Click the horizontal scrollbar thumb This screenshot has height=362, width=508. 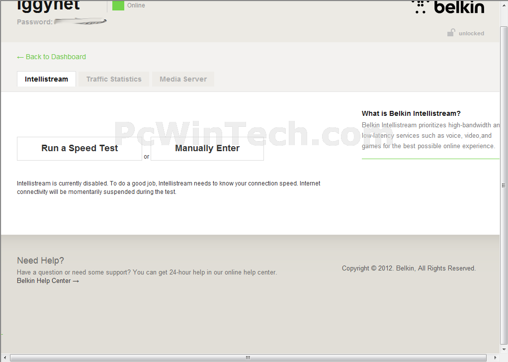tap(248, 358)
